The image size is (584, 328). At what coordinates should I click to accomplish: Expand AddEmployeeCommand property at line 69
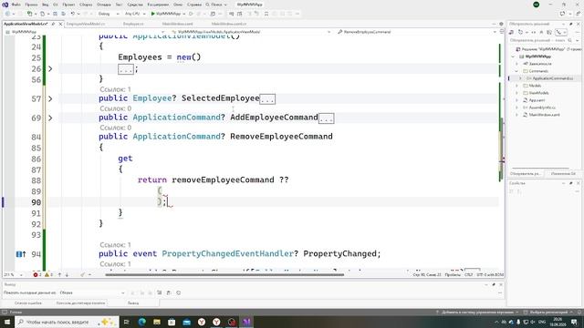click(x=50, y=118)
